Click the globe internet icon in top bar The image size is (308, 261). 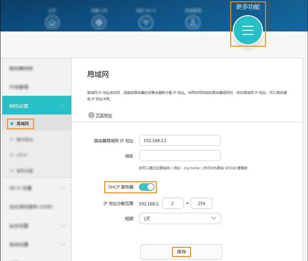point(99,23)
